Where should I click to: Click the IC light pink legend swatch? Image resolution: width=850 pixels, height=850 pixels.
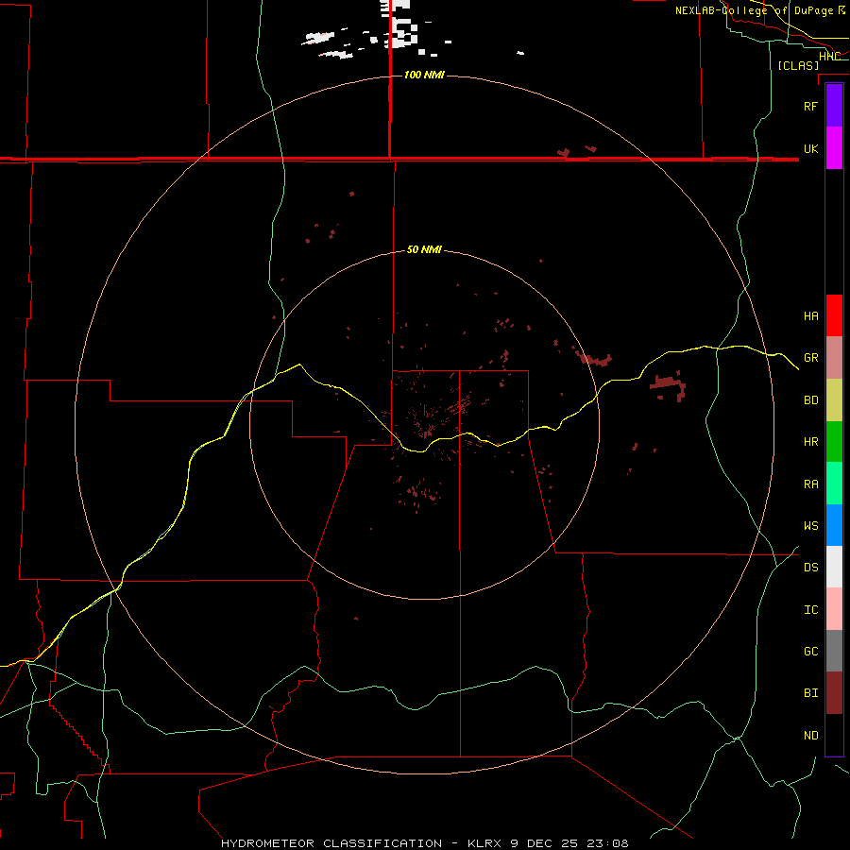(x=834, y=609)
